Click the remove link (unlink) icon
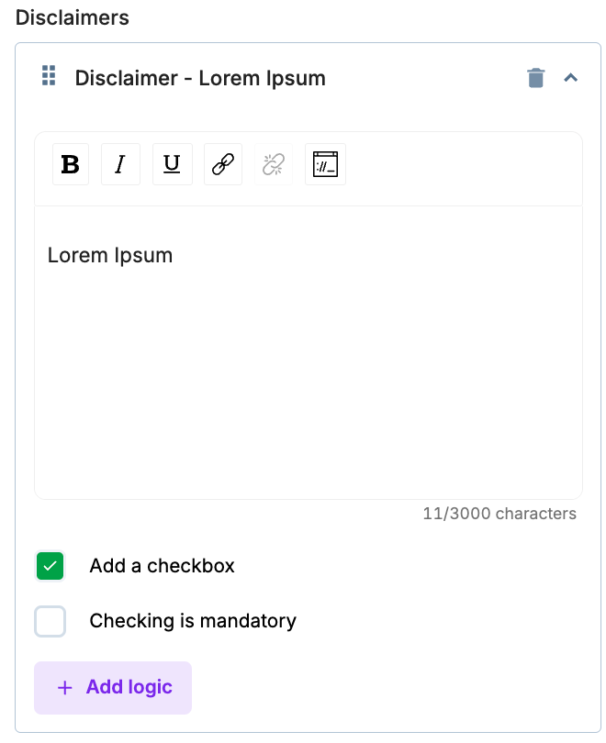 (x=274, y=165)
